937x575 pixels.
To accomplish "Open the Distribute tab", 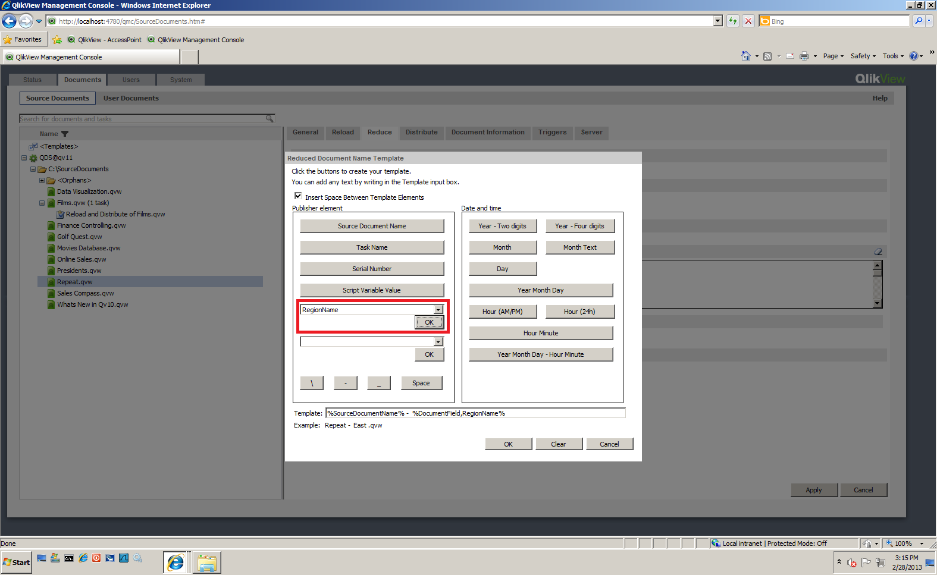I will pos(421,132).
